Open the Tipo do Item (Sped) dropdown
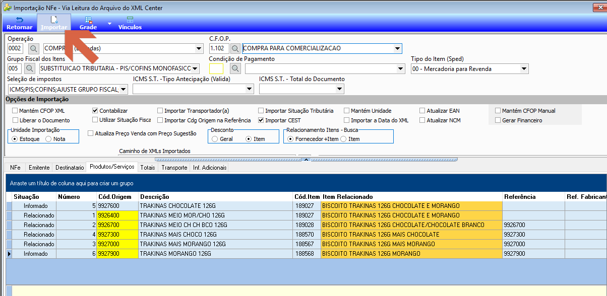Screen dimensions: 607x296 524,68
